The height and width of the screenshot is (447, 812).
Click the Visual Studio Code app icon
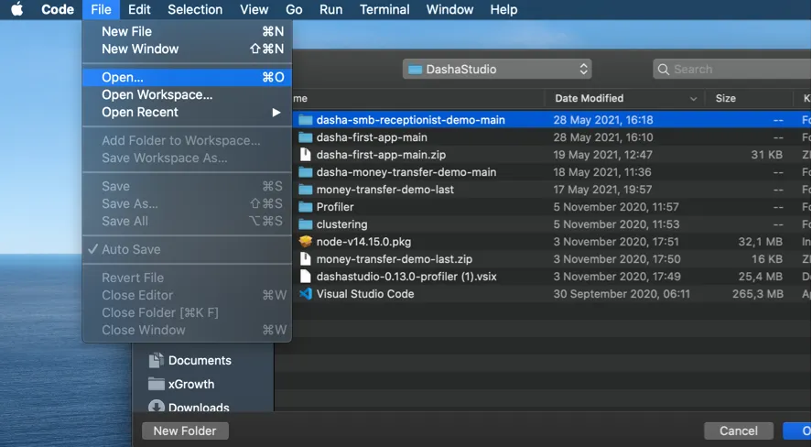pyautogui.click(x=306, y=294)
